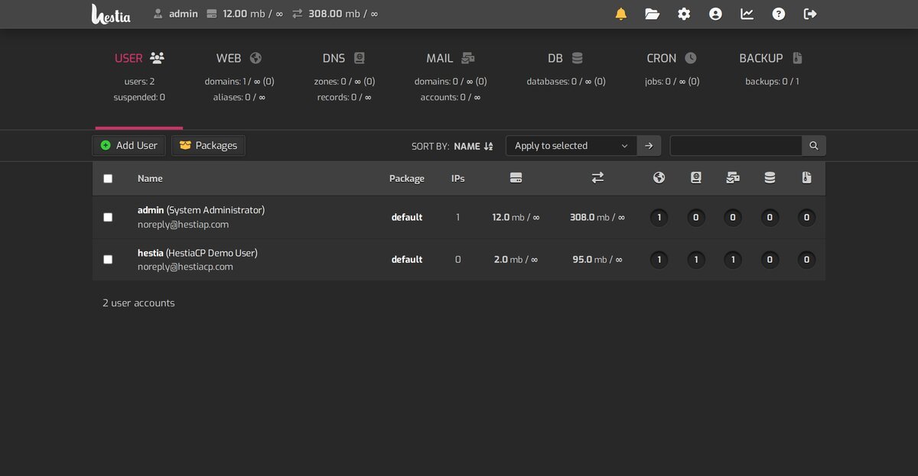Click 'suspended: 0' under USER
918x476 pixels.
139,97
